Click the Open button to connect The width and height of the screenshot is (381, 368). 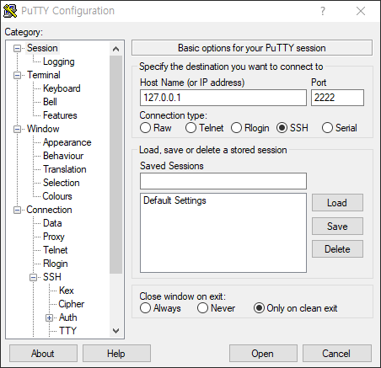(x=263, y=354)
